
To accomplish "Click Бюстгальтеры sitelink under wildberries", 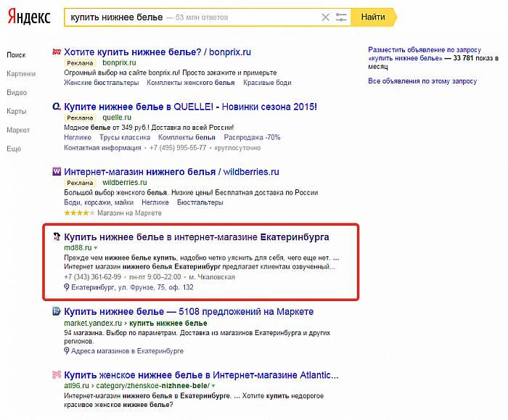I will [200, 202].
